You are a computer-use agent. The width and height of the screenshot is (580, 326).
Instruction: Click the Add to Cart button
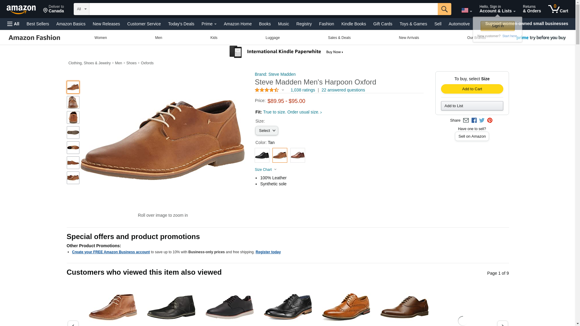coord(472,89)
